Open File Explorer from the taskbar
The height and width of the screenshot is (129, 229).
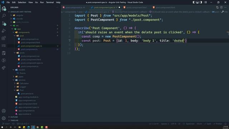(20, 127)
